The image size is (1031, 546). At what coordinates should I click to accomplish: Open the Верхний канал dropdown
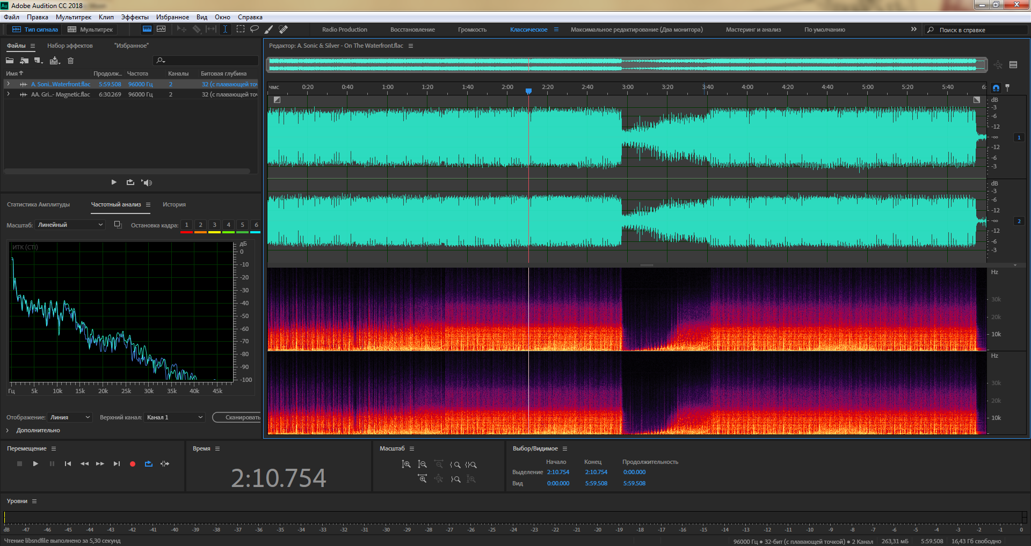pyautogui.click(x=175, y=417)
